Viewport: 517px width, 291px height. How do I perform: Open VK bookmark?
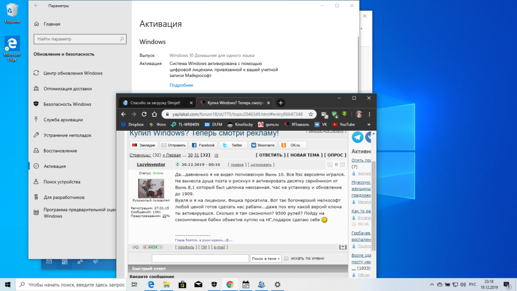click(321, 125)
